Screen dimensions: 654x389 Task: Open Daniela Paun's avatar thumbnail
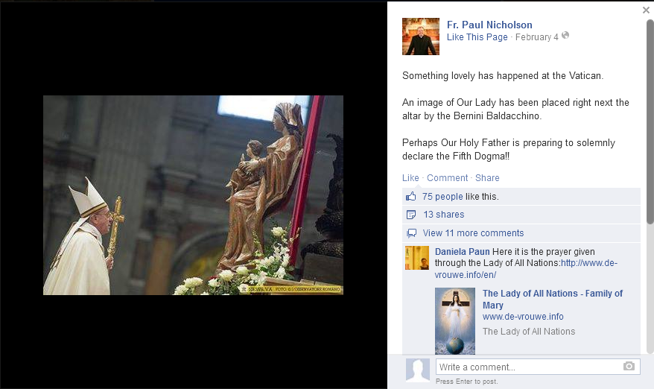[416, 258]
